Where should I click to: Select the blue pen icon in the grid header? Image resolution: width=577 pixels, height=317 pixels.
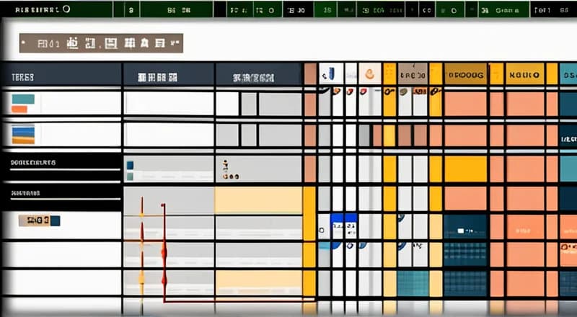coord(331,74)
